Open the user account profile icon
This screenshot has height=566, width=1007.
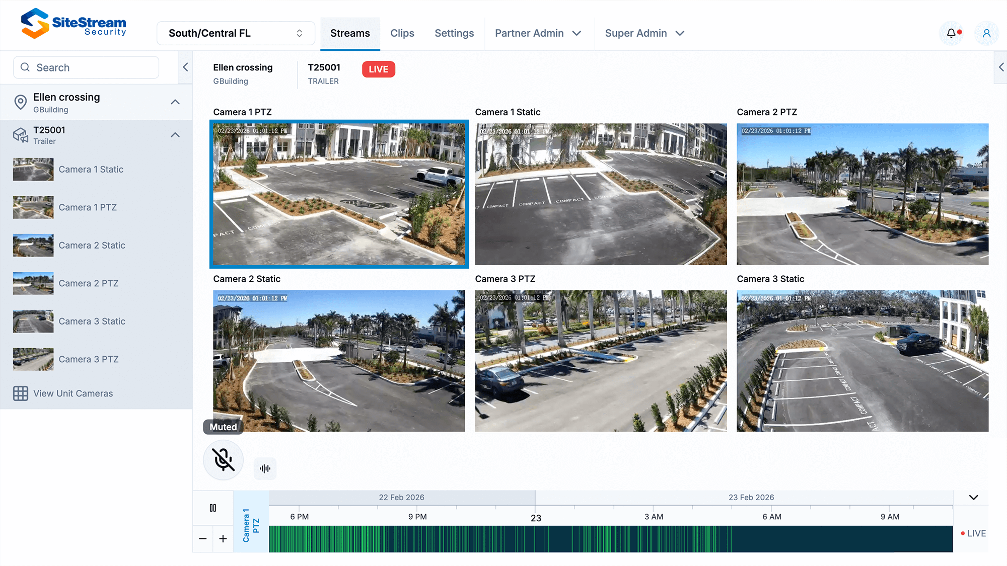coord(987,33)
